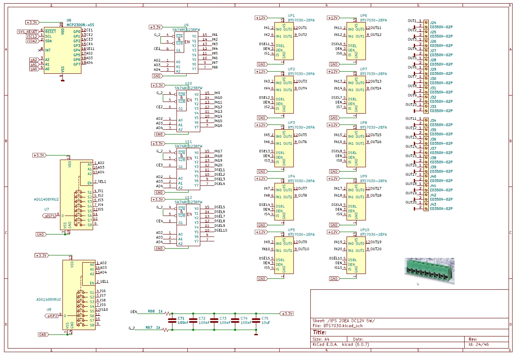The height and width of the screenshot is (357, 517).
Task: Select the UP8 BTS7030-2EPA switch symbol
Action: coord(357,148)
